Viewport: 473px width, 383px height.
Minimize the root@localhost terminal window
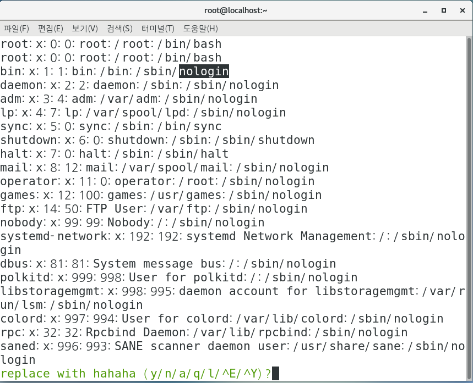[425, 11]
